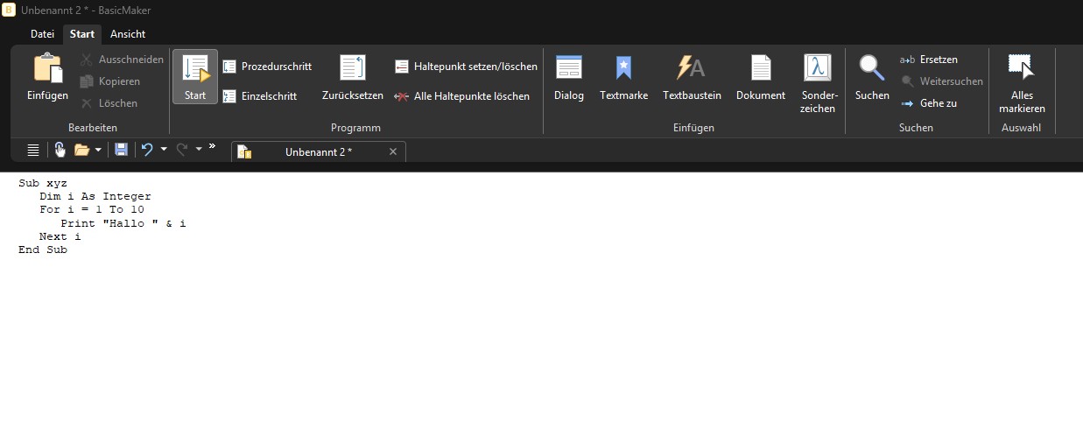Image resolution: width=1083 pixels, height=422 pixels.
Task: Click the code line 'Sub xyz'
Action: click(43, 183)
